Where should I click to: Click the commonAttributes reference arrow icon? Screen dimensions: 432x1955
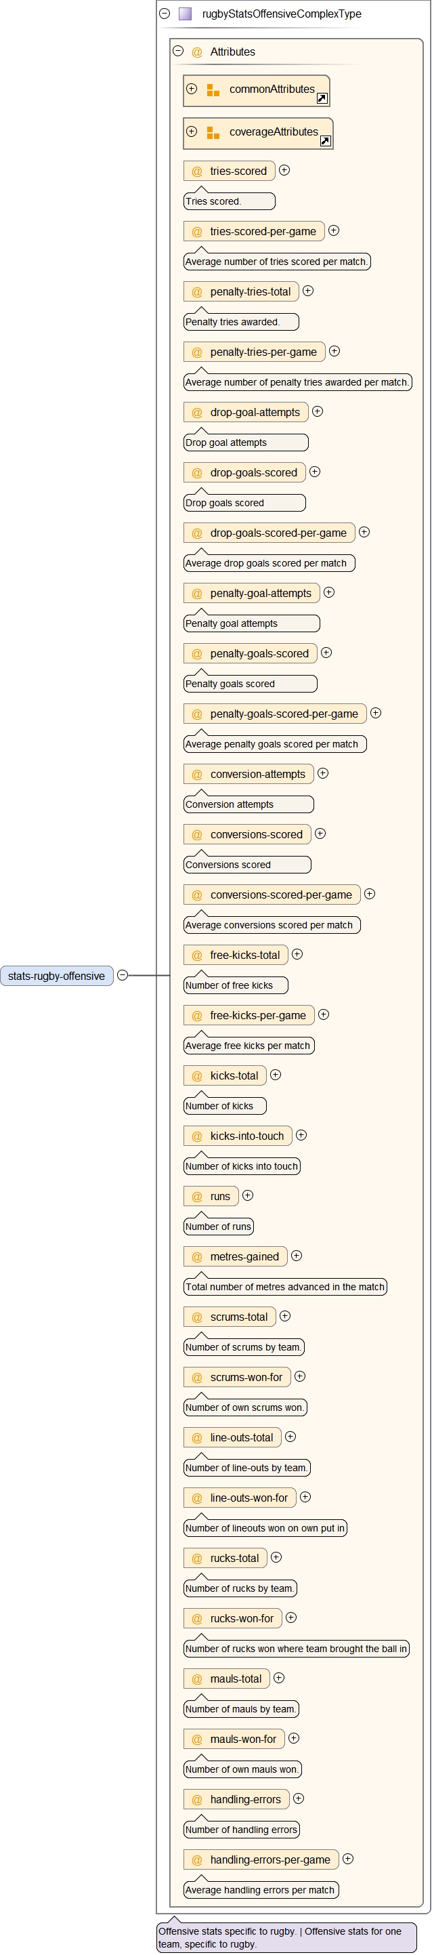(x=322, y=99)
